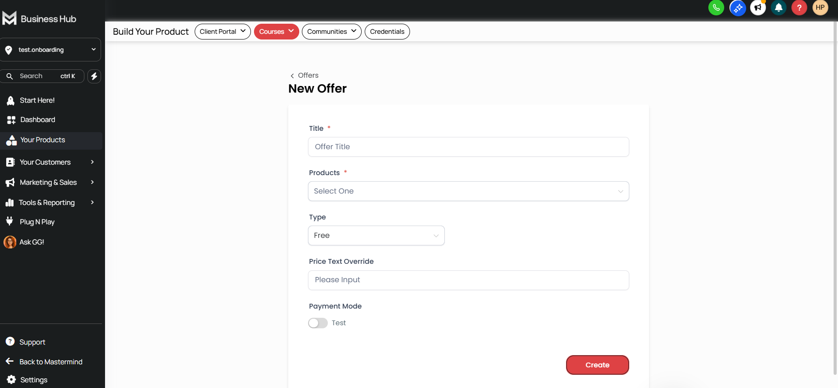
Task: Open the Courses dropdown
Action: pos(276,32)
